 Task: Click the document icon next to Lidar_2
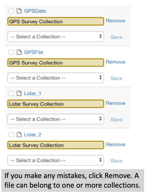tap(19, 135)
